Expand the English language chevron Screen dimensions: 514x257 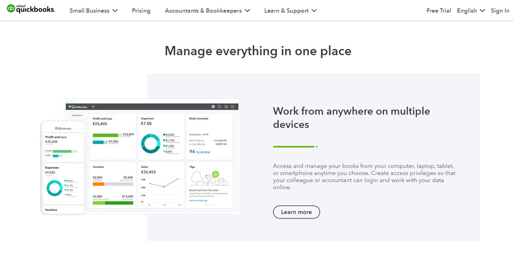tap(482, 10)
